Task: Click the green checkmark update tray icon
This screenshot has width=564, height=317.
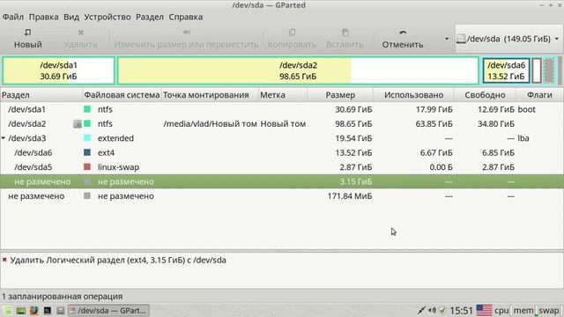Action: [x=442, y=310]
